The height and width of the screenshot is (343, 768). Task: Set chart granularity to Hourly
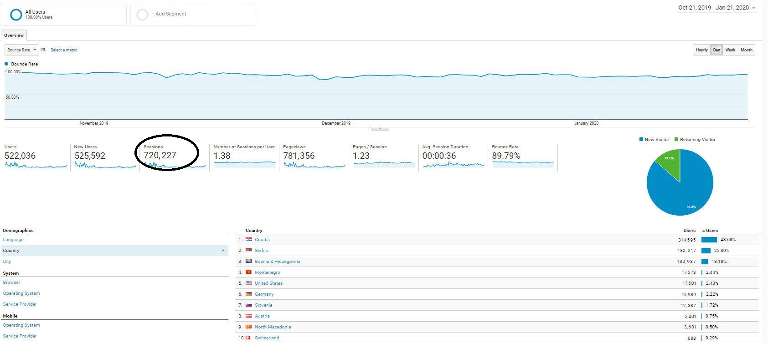point(701,50)
